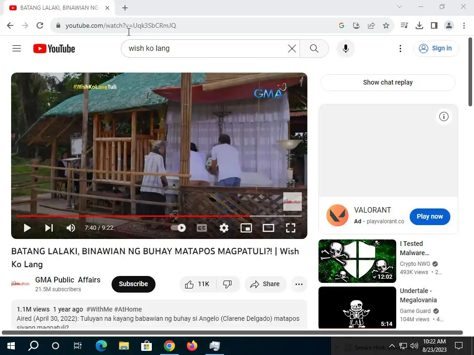Viewport: 474px width, 355px height.
Task: Open the YouTube guide hamburger menu
Action: pos(17,48)
